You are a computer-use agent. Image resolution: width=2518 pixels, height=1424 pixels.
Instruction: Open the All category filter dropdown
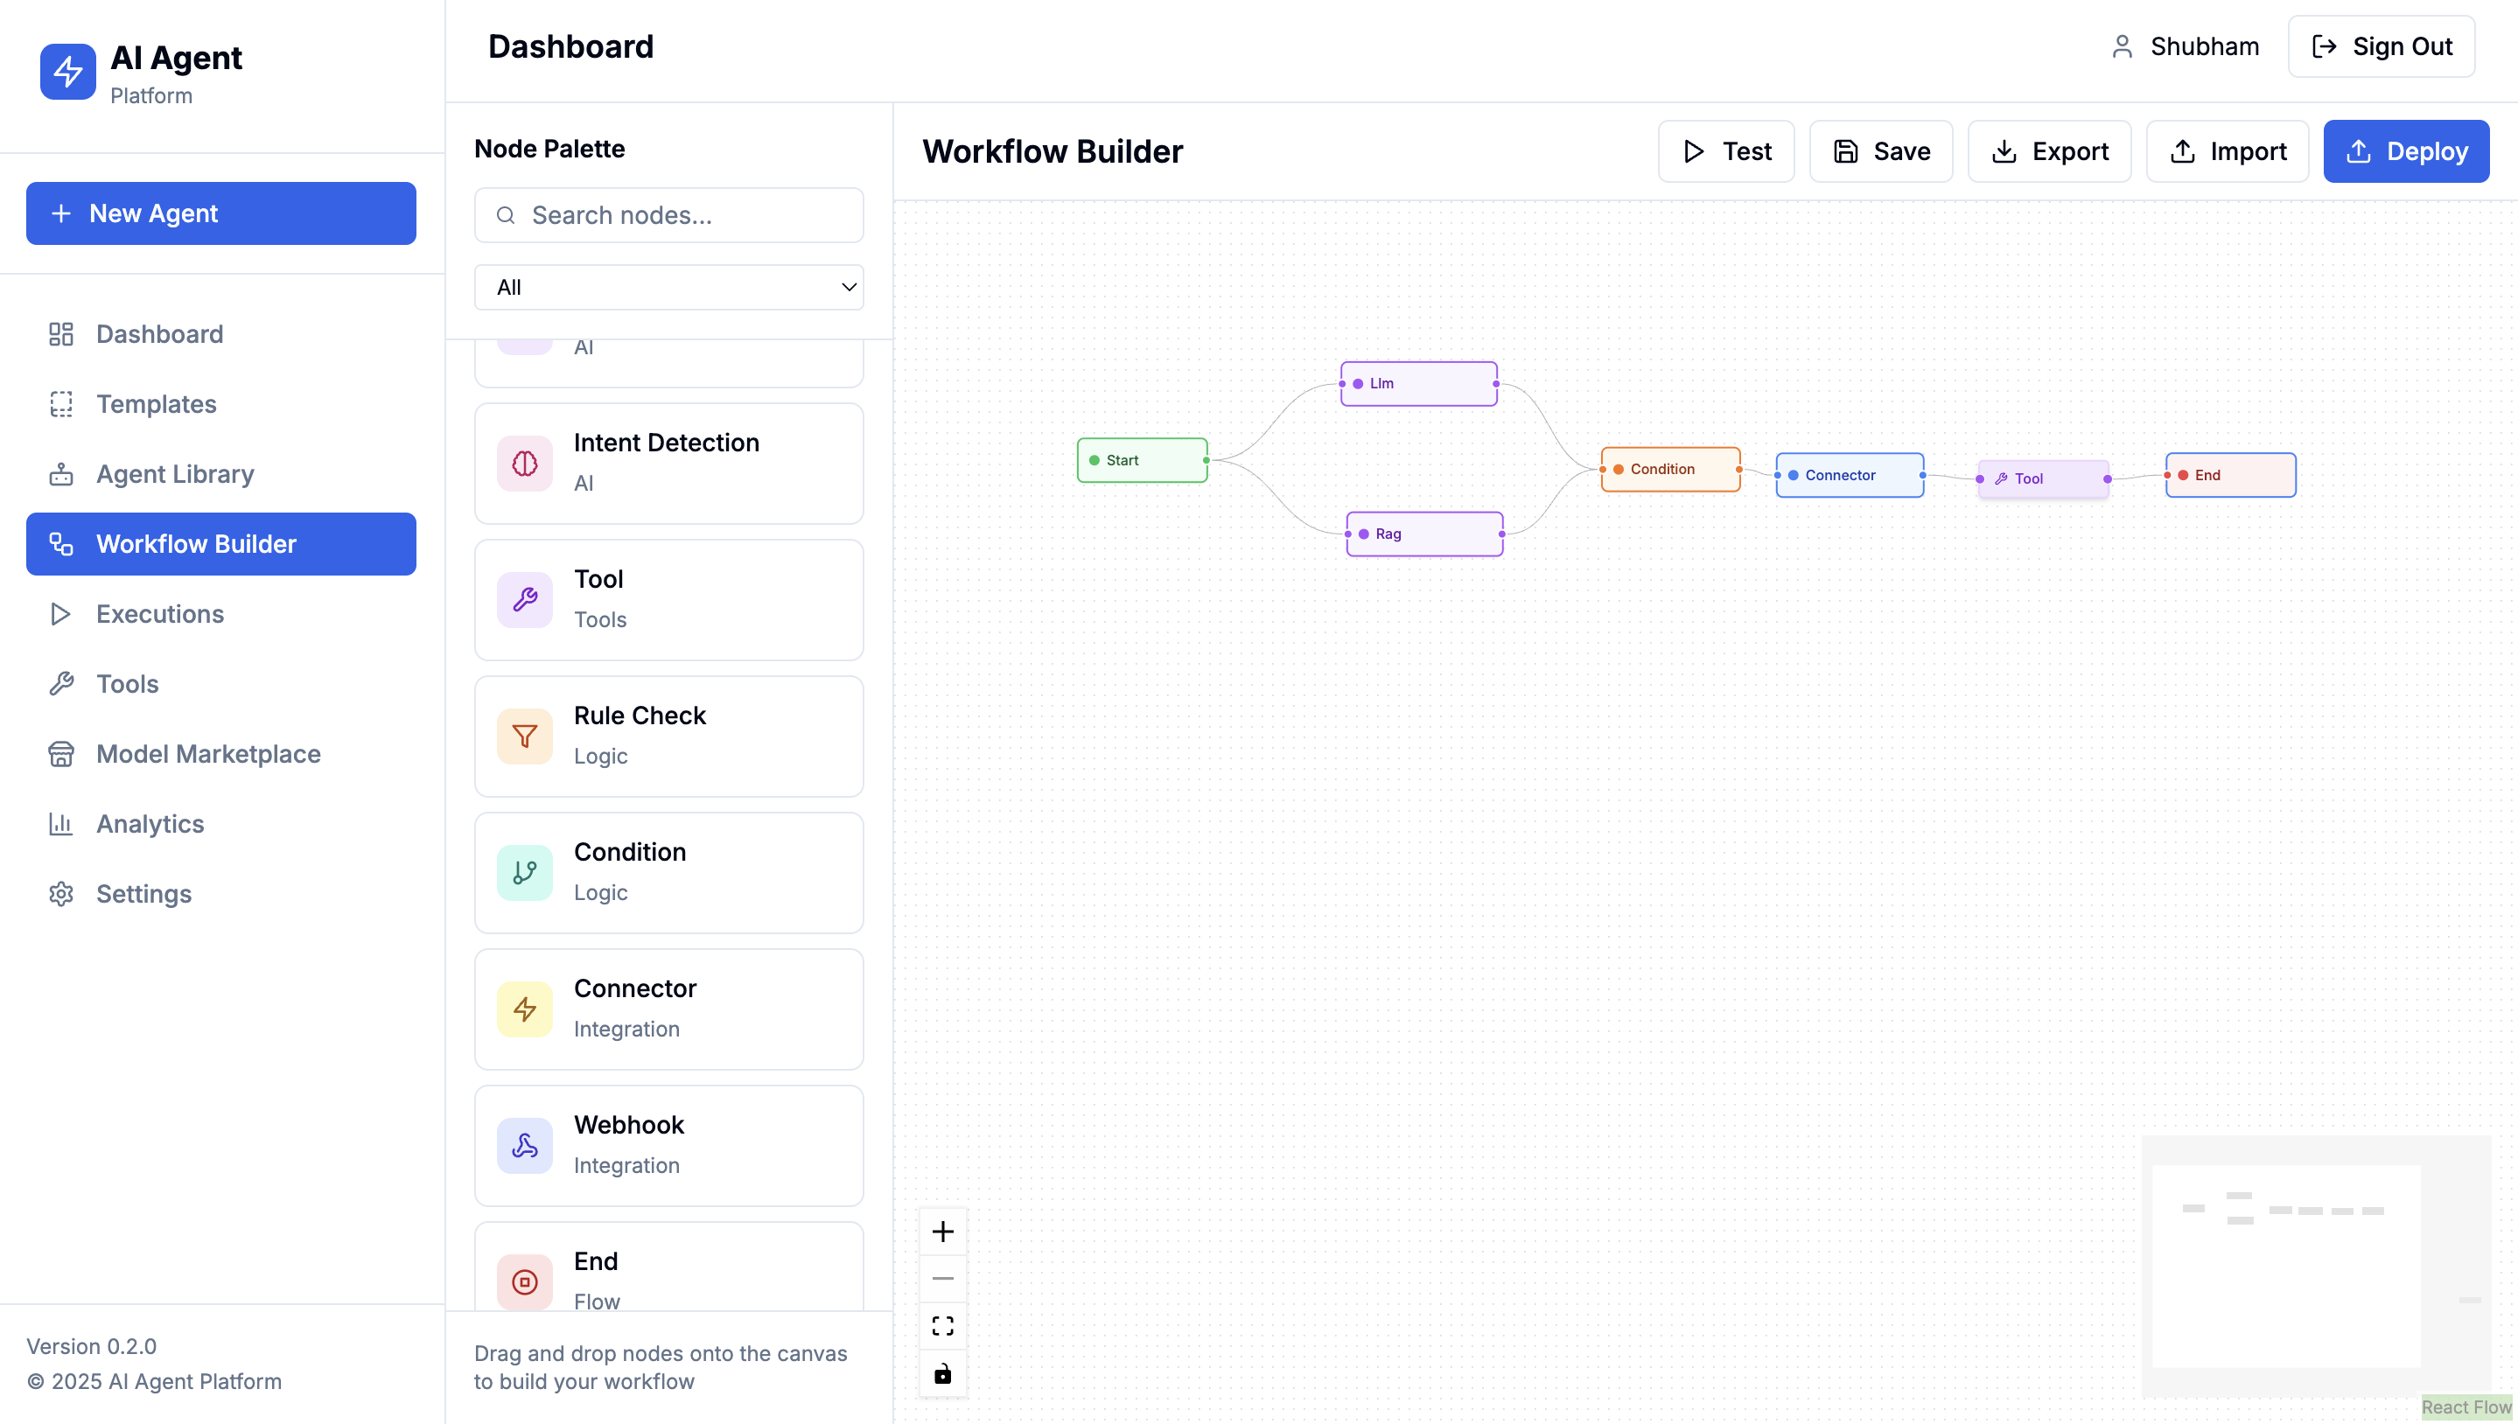coord(668,288)
